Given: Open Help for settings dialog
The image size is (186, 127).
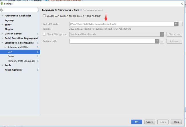Looking at the screenshot, I should click(176, 122).
